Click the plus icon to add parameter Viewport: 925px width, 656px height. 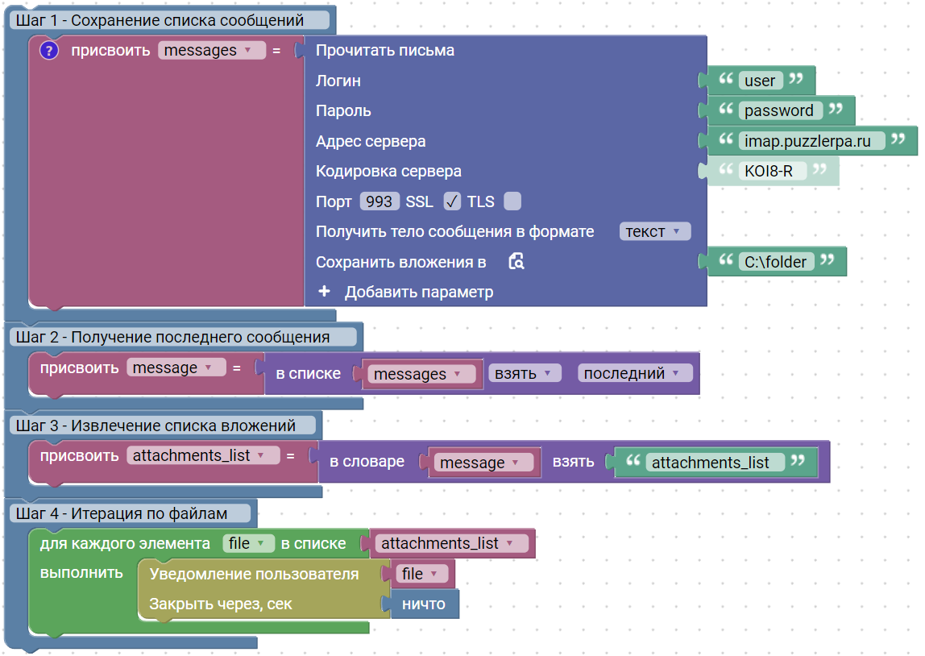tap(324, 292)
